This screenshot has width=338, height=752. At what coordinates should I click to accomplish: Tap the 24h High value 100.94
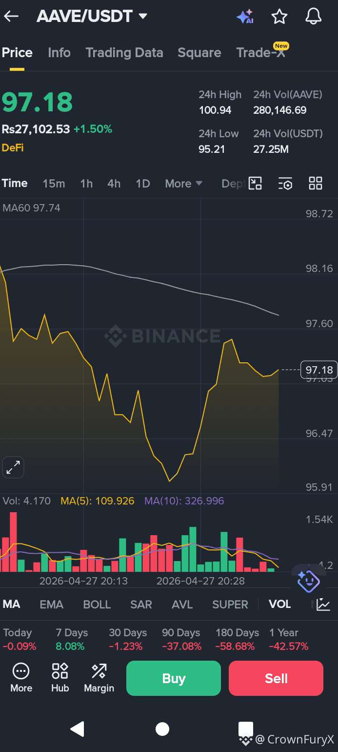pos(215,110)
